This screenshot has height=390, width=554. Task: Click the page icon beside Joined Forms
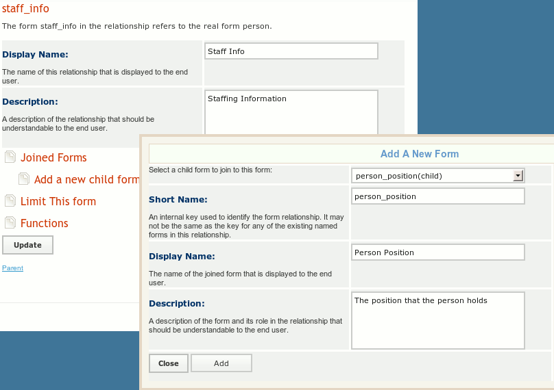(10, 157)
